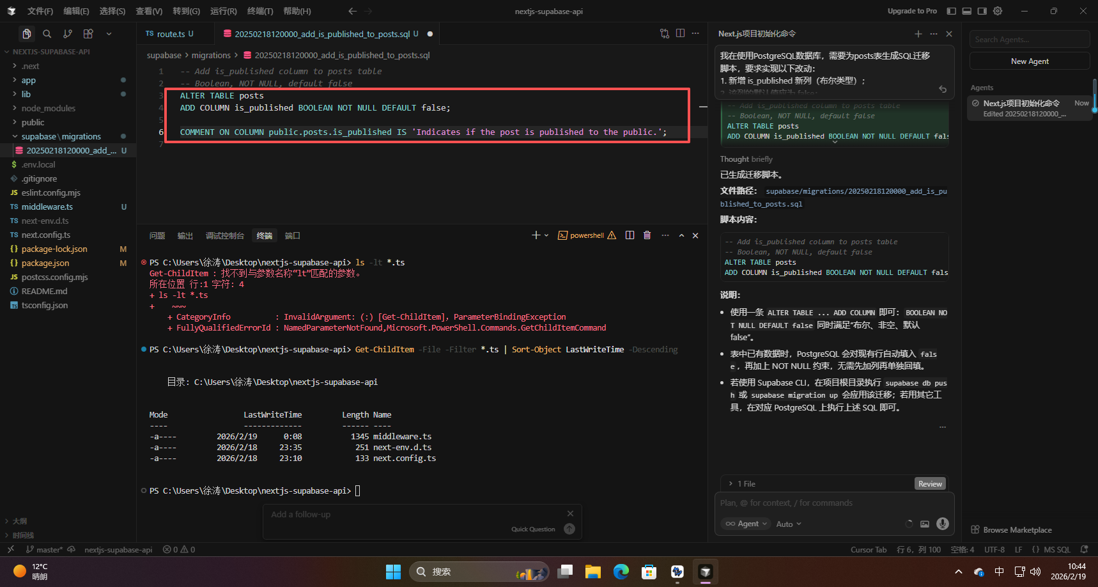The image size is (1098, 587).
Task: Open the Auto model dropdown
Action: click(789, 524)
